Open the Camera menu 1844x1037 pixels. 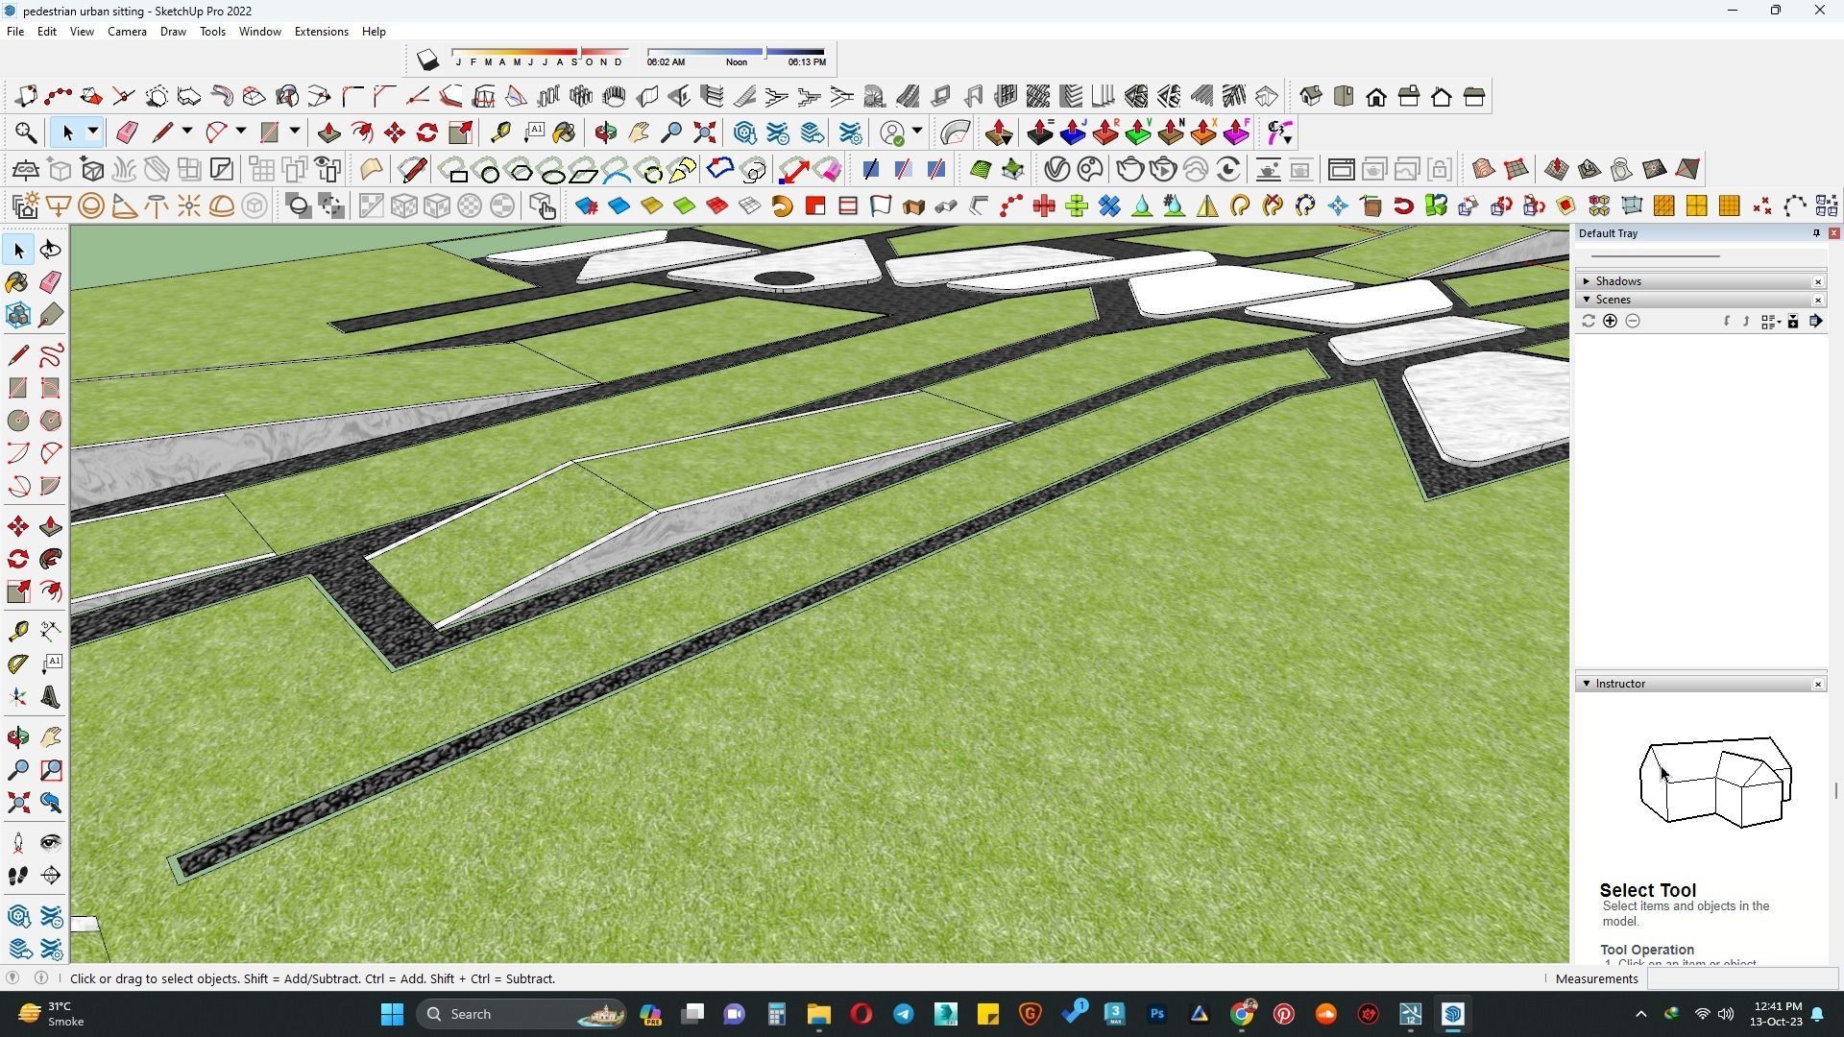[x=127, y=32]
